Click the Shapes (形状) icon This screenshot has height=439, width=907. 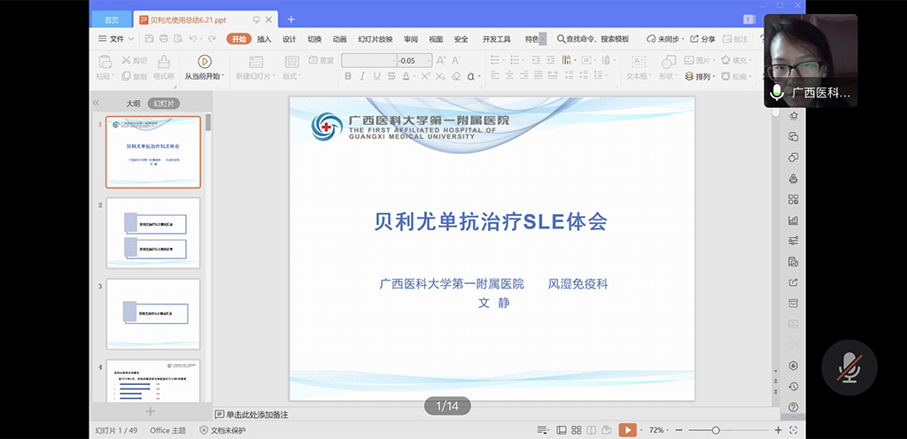point(669,61)
